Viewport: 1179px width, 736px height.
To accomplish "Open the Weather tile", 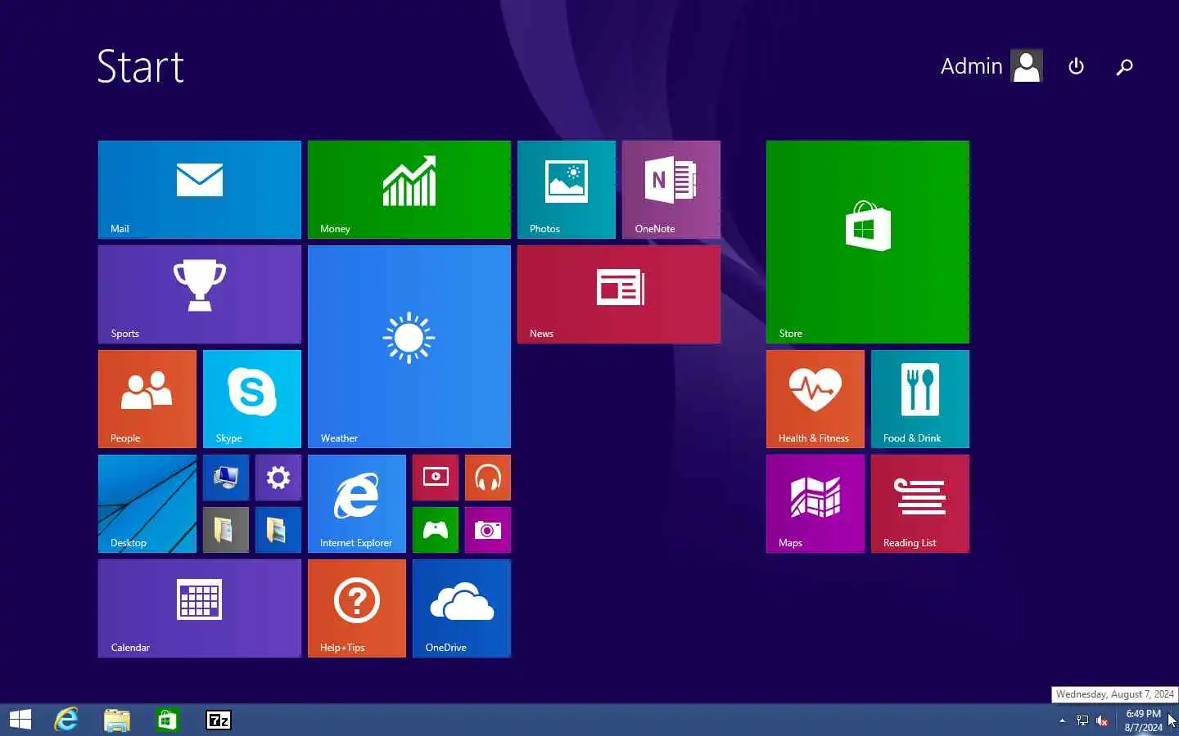I will click(409, 347).
